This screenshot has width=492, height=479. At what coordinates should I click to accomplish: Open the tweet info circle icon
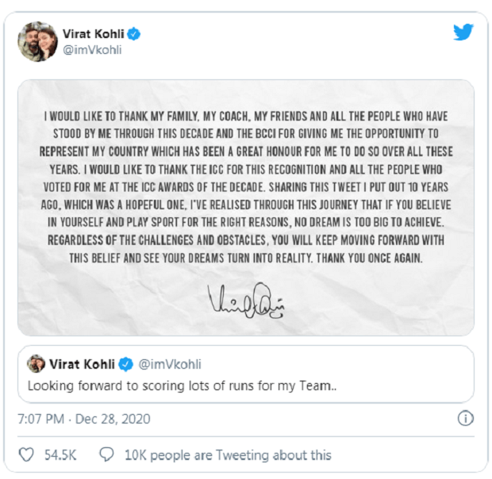pos(466,418)
